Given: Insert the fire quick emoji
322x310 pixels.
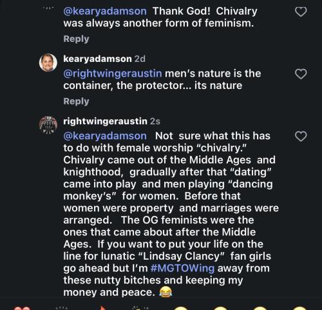Looking at the screenshot, I should [103, 308].
